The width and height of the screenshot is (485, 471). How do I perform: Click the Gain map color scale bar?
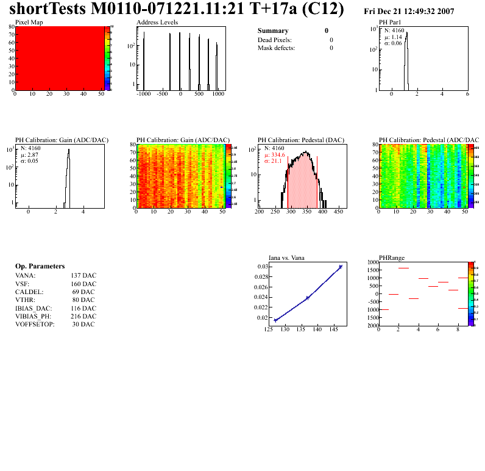pyautogui.click(x=228, y=176)
